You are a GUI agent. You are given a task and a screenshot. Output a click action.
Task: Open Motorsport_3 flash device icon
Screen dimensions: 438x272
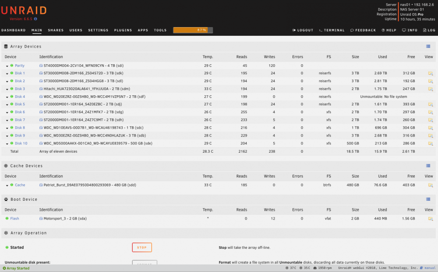41,219
